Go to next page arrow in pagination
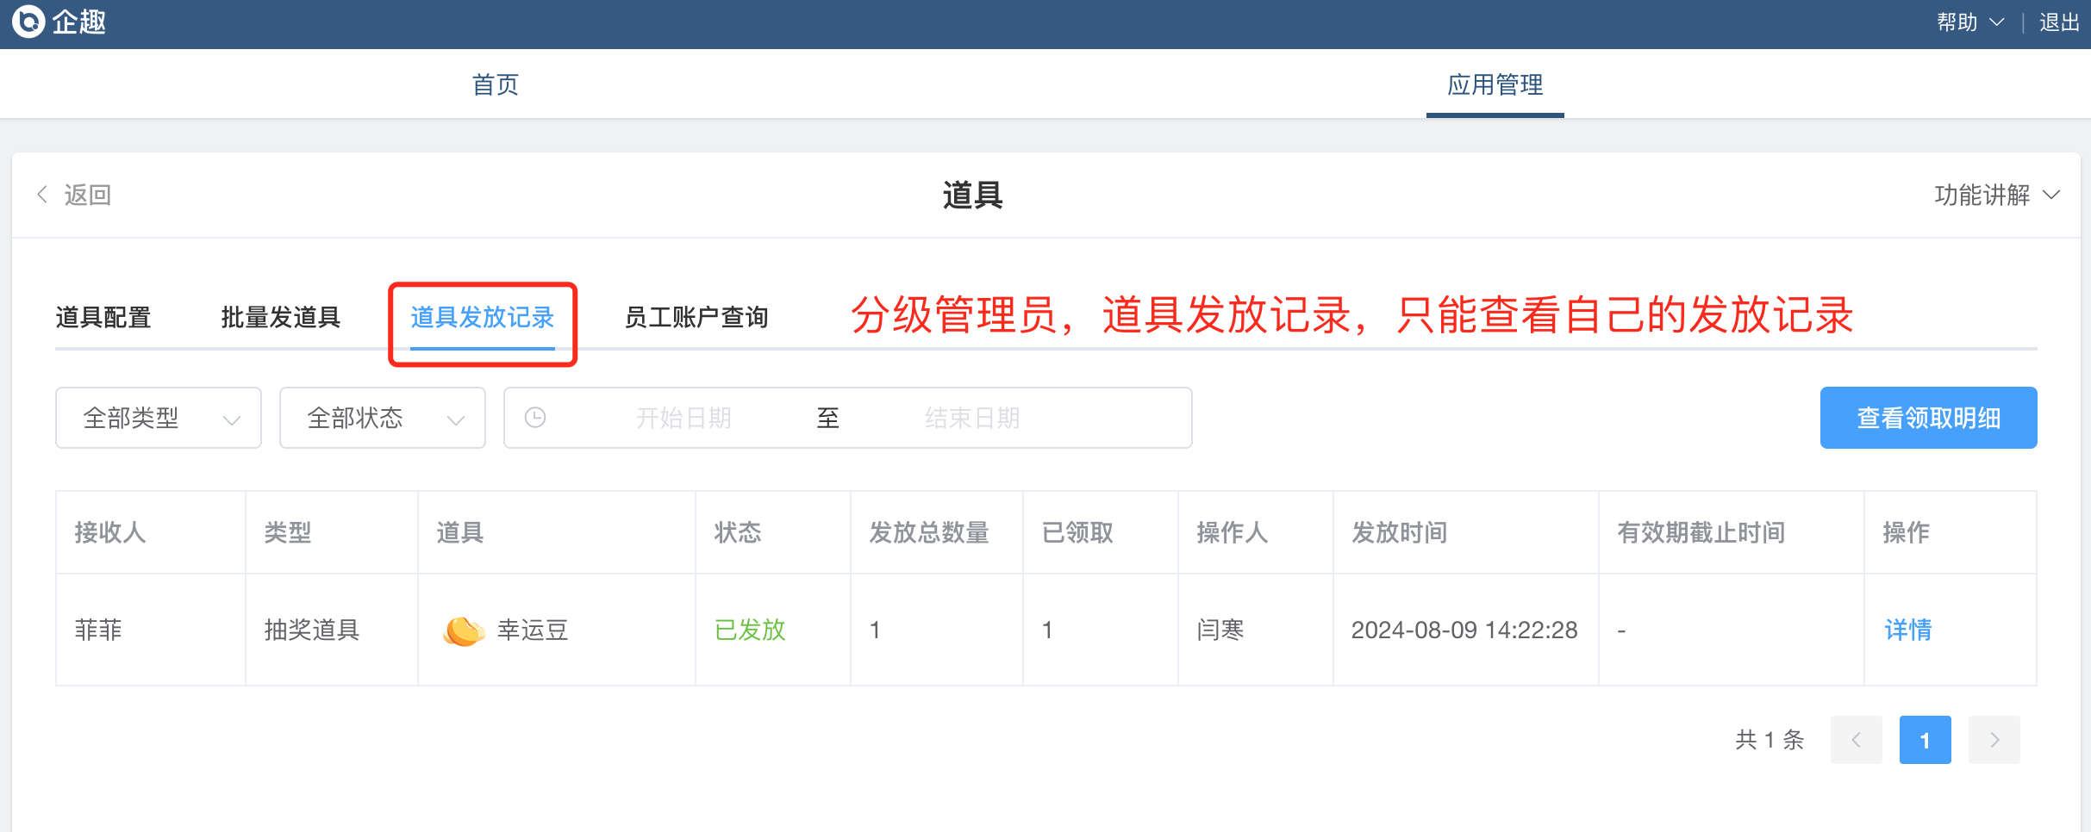 1994,740
